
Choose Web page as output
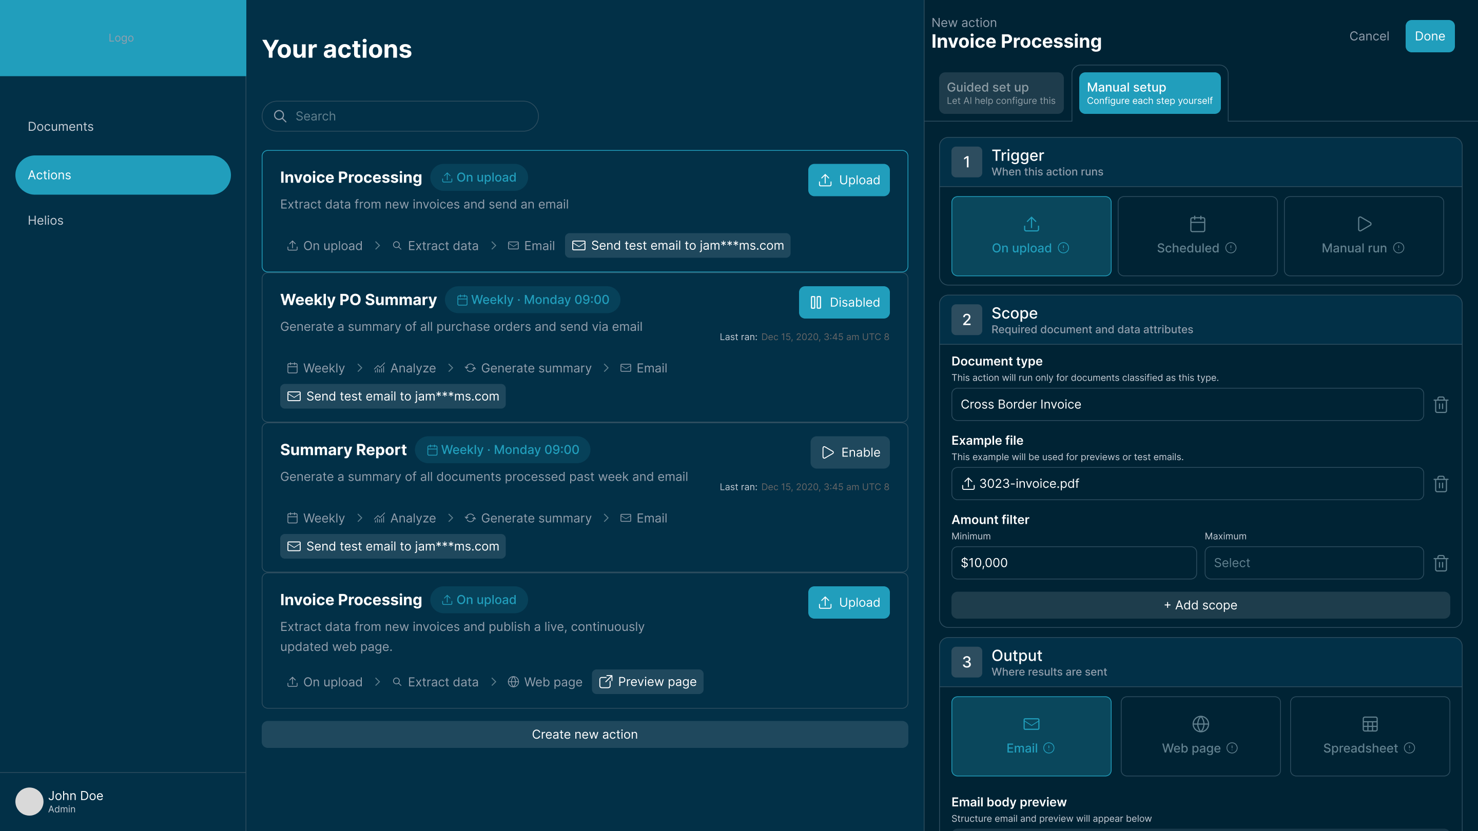pos(1200,736)
